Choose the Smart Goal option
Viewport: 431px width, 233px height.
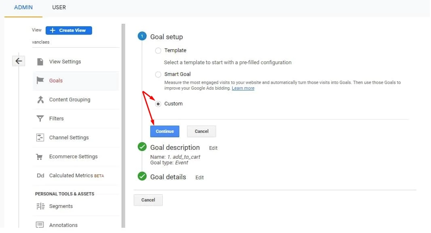click(158, 74)
